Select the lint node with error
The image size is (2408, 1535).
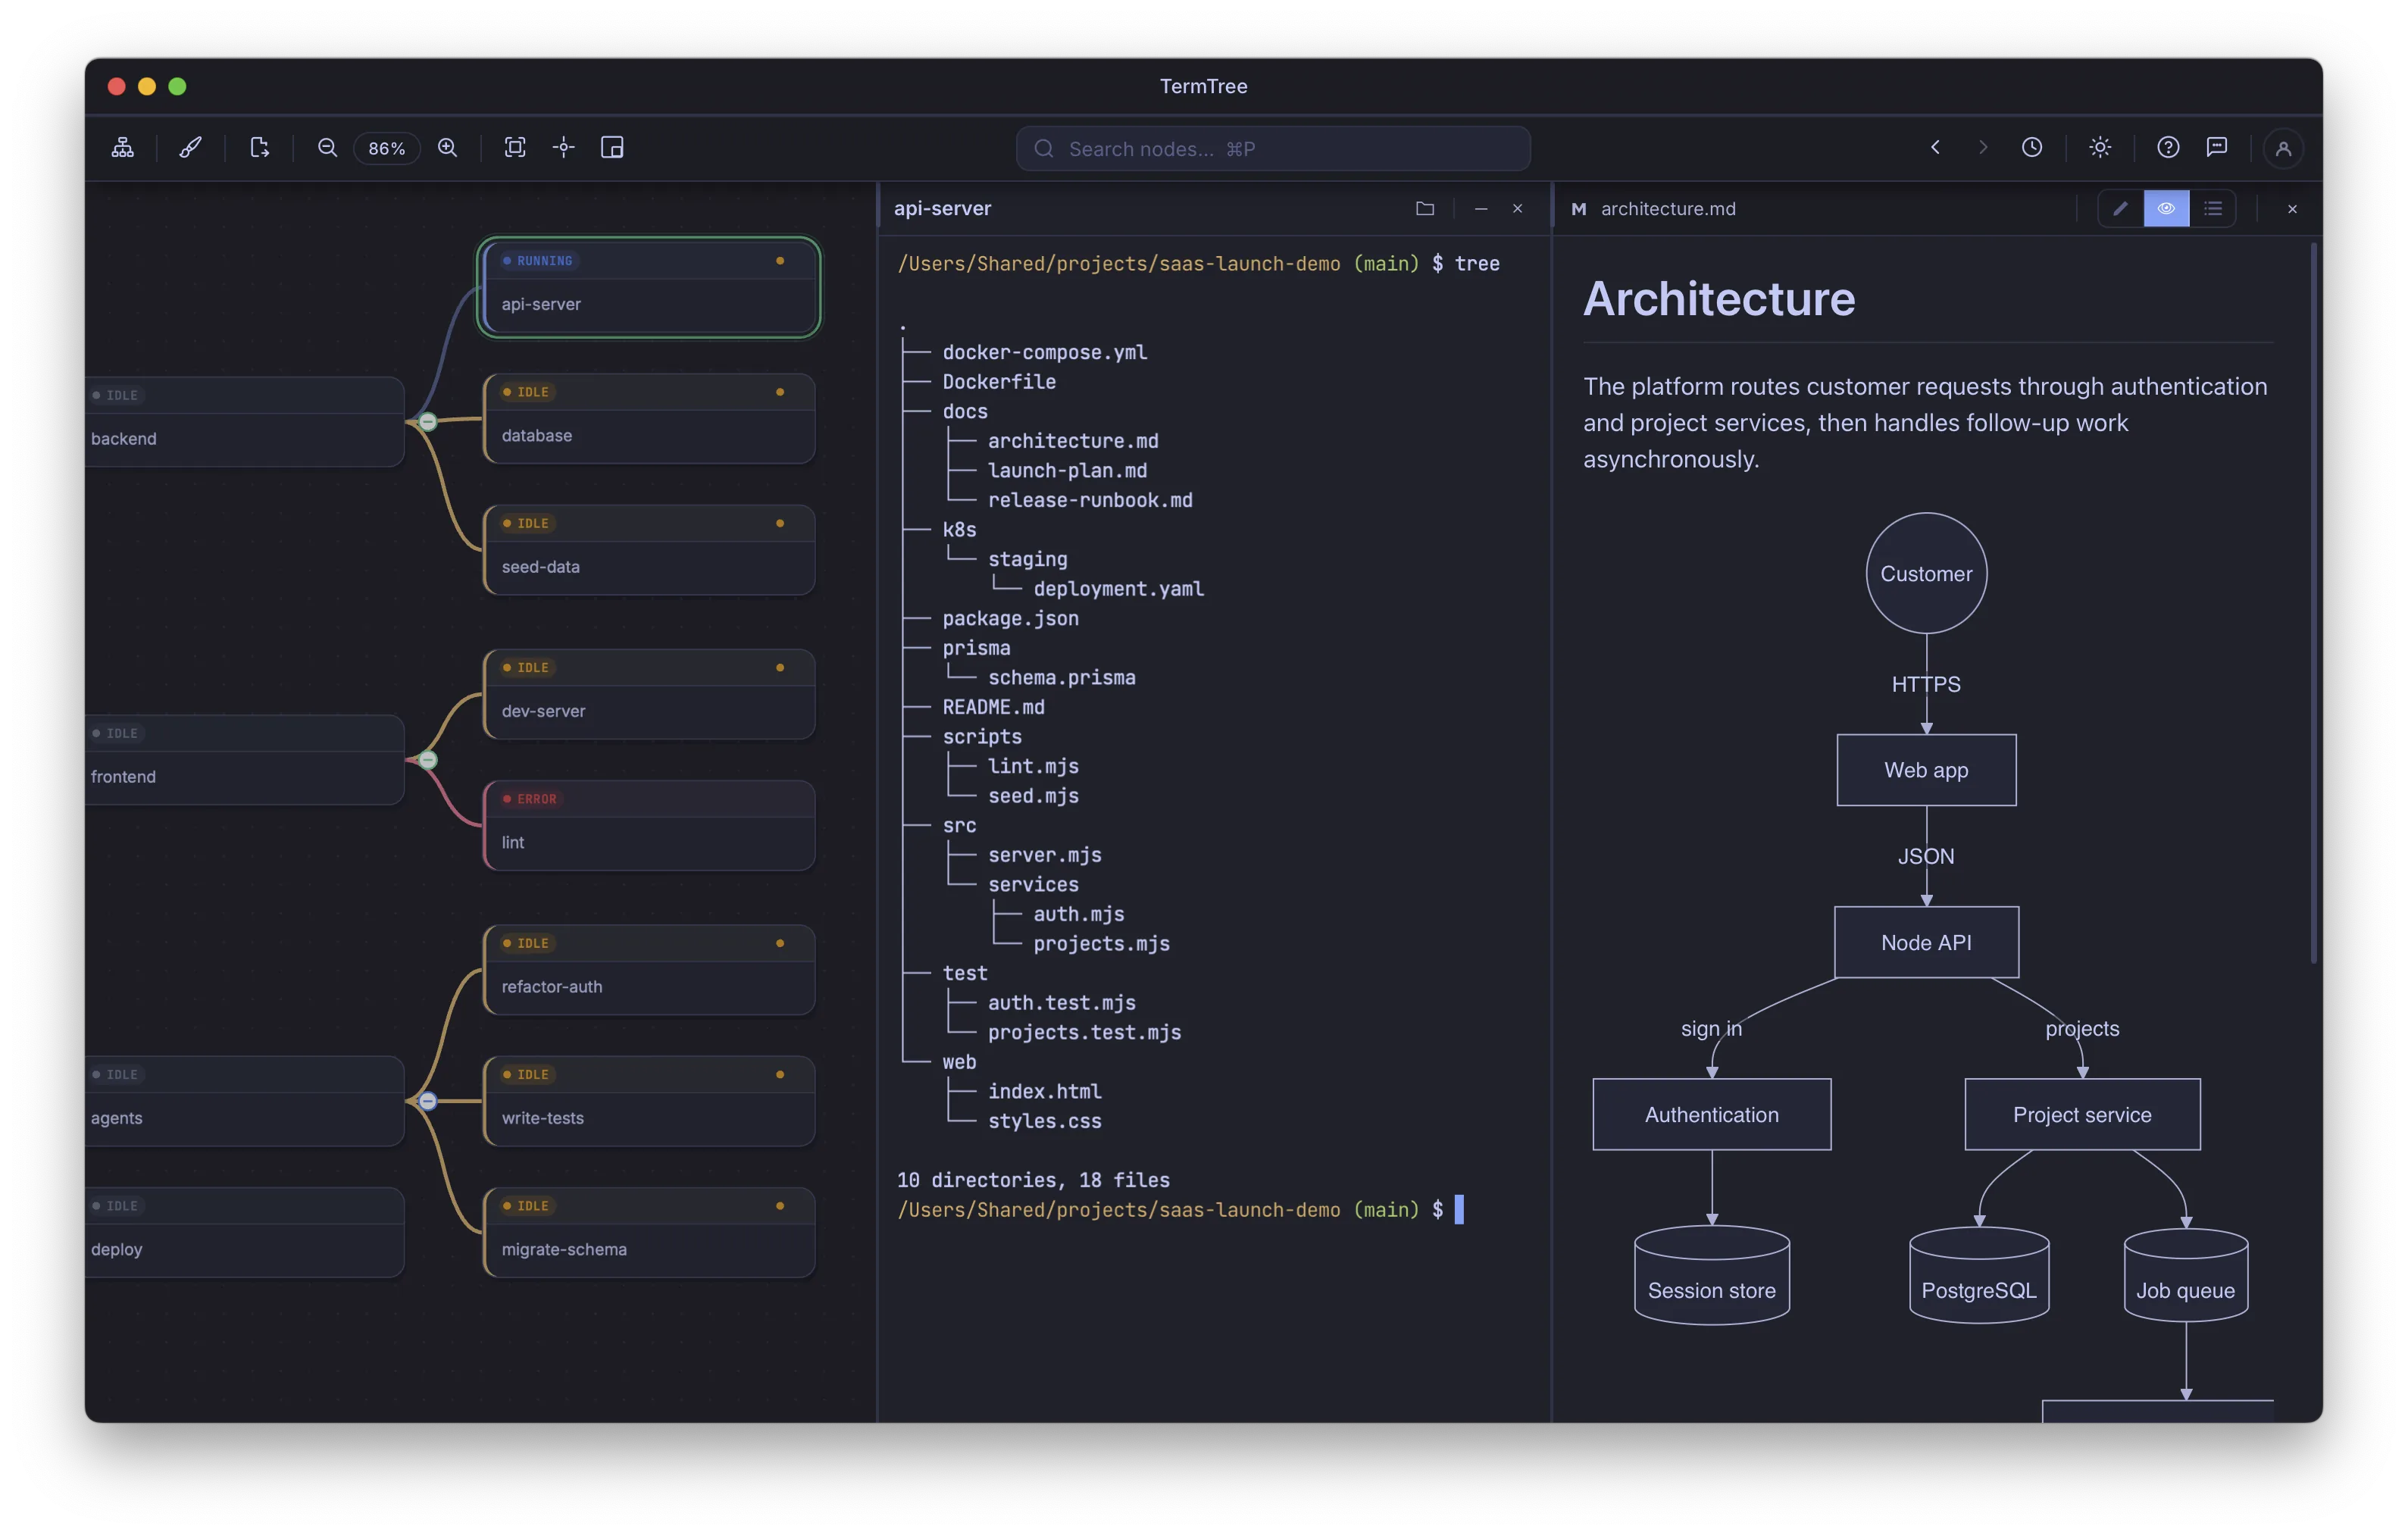(649, 825)
